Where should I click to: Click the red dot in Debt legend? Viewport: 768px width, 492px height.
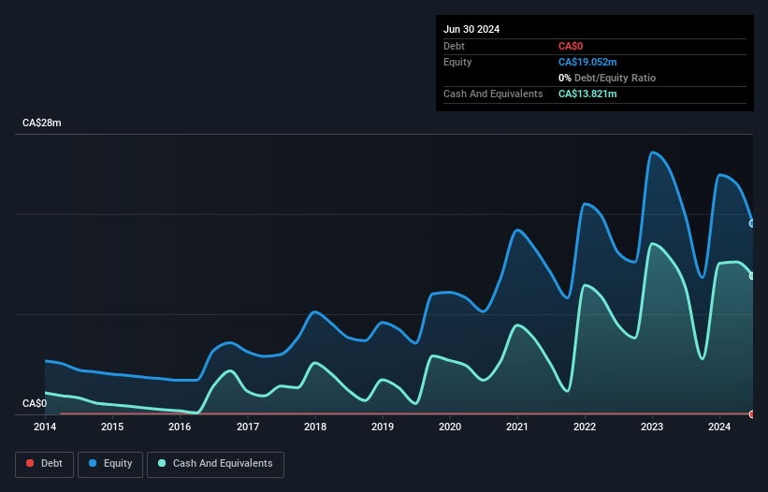[30, 463]
